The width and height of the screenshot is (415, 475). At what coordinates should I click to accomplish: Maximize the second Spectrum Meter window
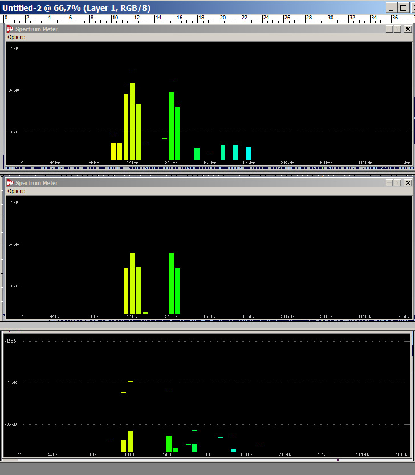point(397,183)
